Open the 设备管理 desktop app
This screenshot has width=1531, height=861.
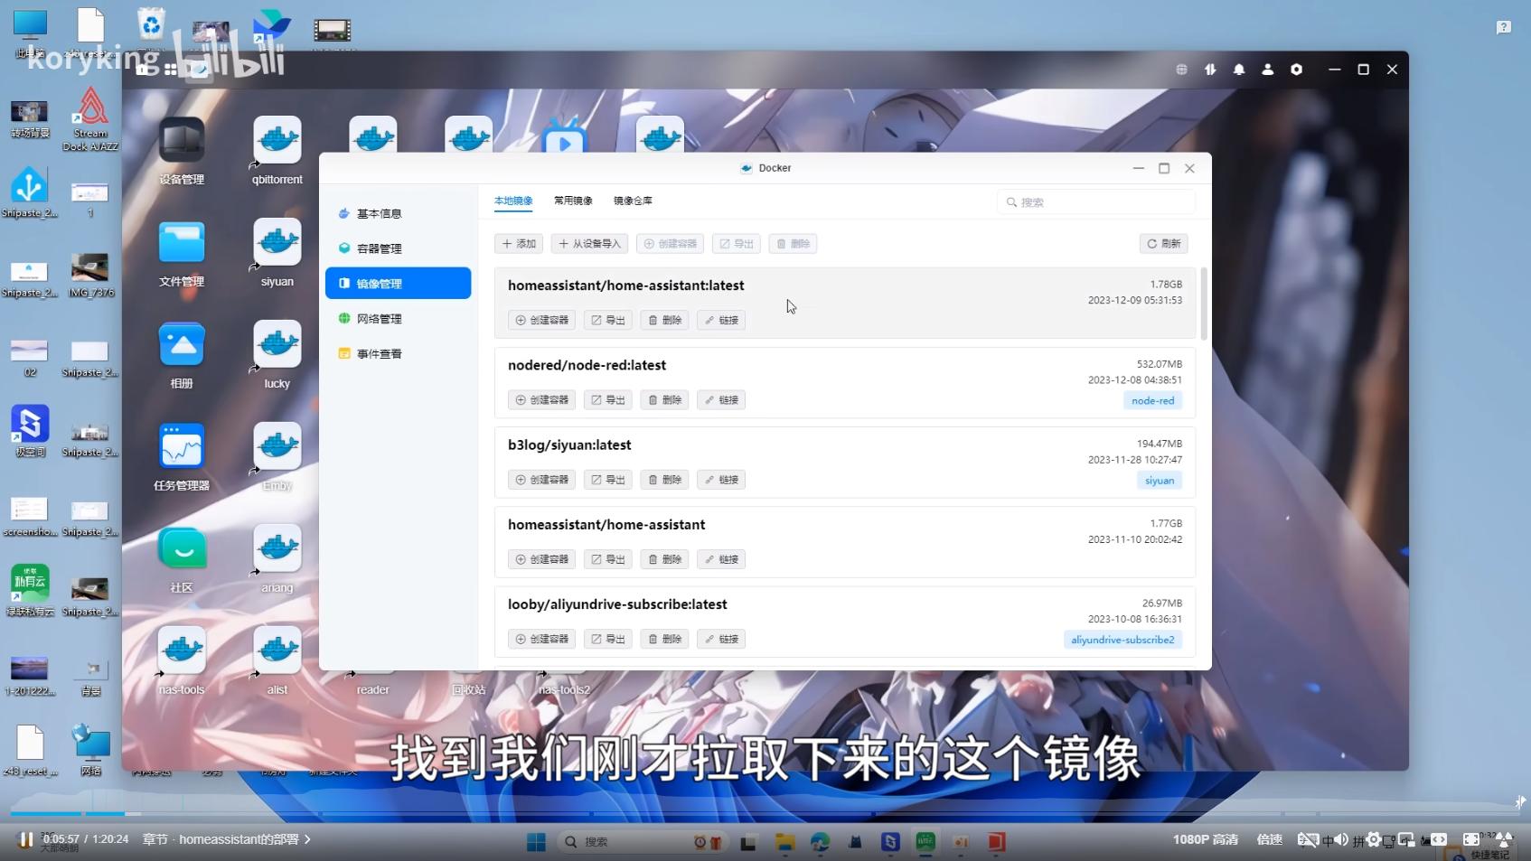pyautogui.click(x=182, y=151)
